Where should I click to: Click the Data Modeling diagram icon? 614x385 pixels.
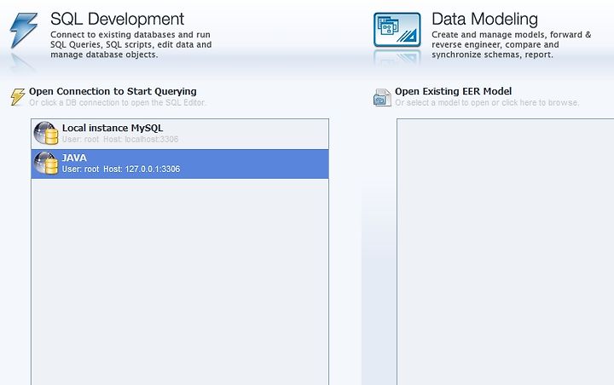click(x=397, y=30)
